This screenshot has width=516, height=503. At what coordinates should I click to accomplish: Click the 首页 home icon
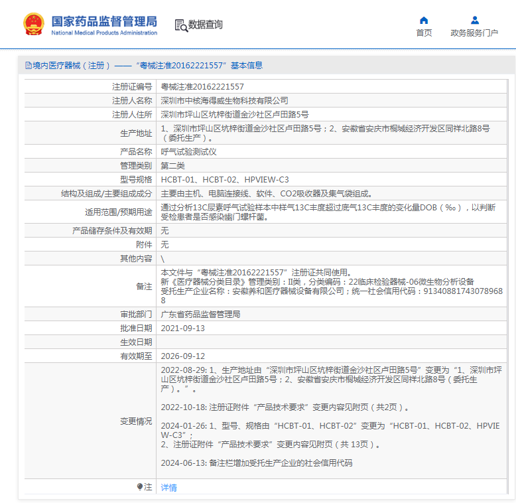(424, 21)
